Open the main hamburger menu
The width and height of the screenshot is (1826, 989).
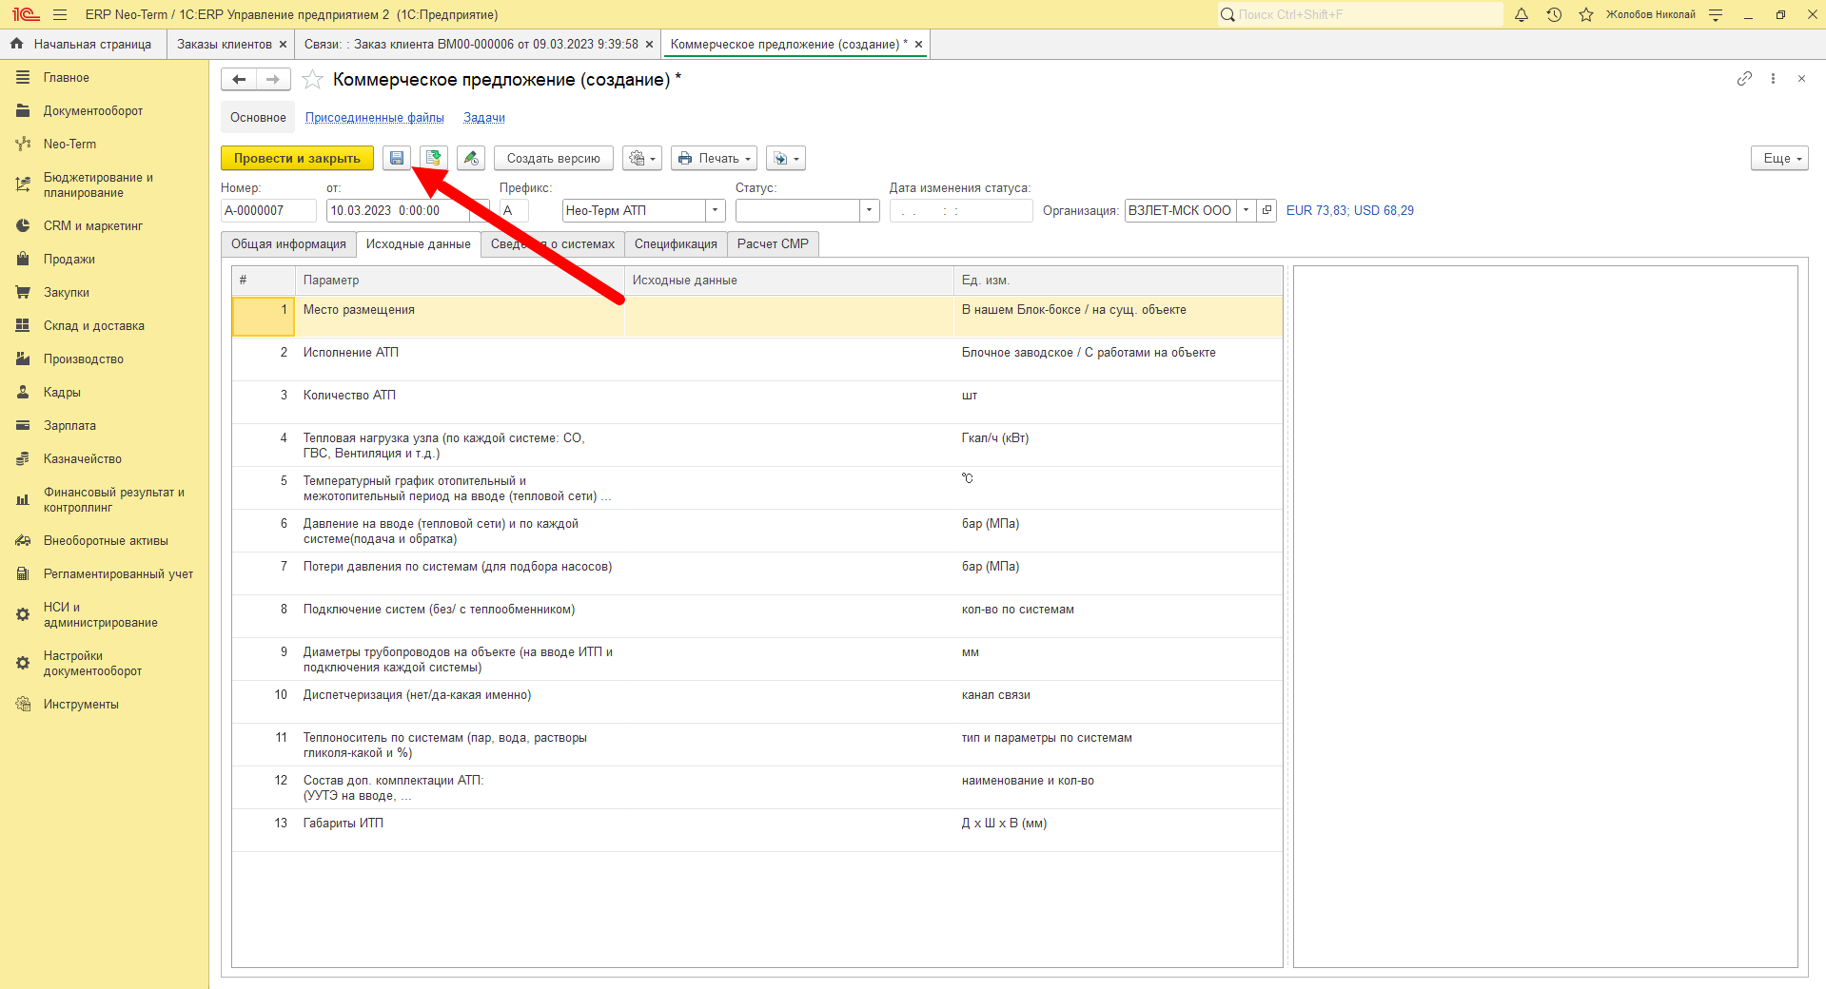[x=60, y=14]
